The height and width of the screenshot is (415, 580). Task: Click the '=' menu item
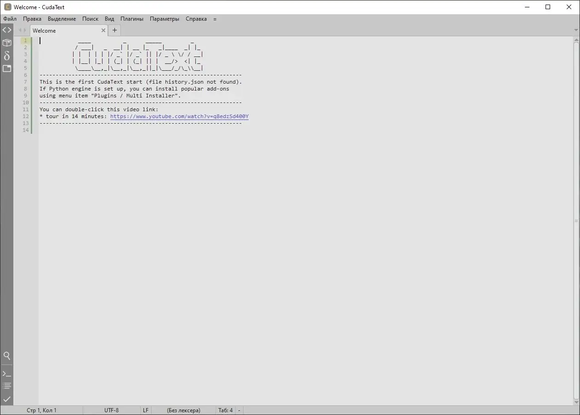click(215, 19)
